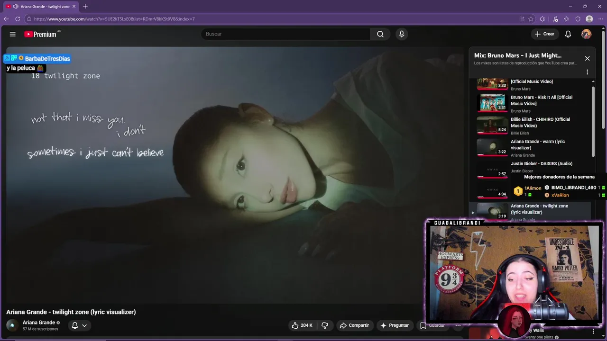This screenshot has width=607, height=341.
Task: Open the browser shield security icon
Action: 578,19
